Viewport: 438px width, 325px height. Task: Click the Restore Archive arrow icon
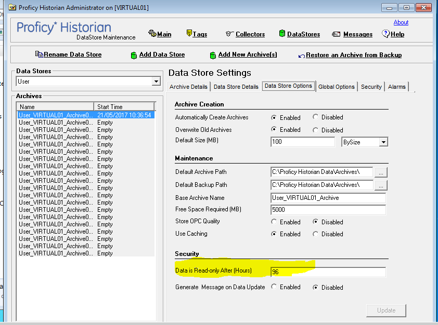tap(301, 56)
